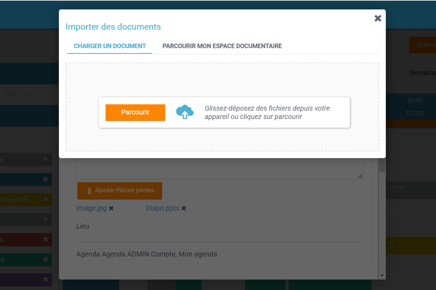Image resolution: width=436 pixels, height=290 pixels.
Task: Click the scrollbar down arrow
Action: [x=382, y=276]
